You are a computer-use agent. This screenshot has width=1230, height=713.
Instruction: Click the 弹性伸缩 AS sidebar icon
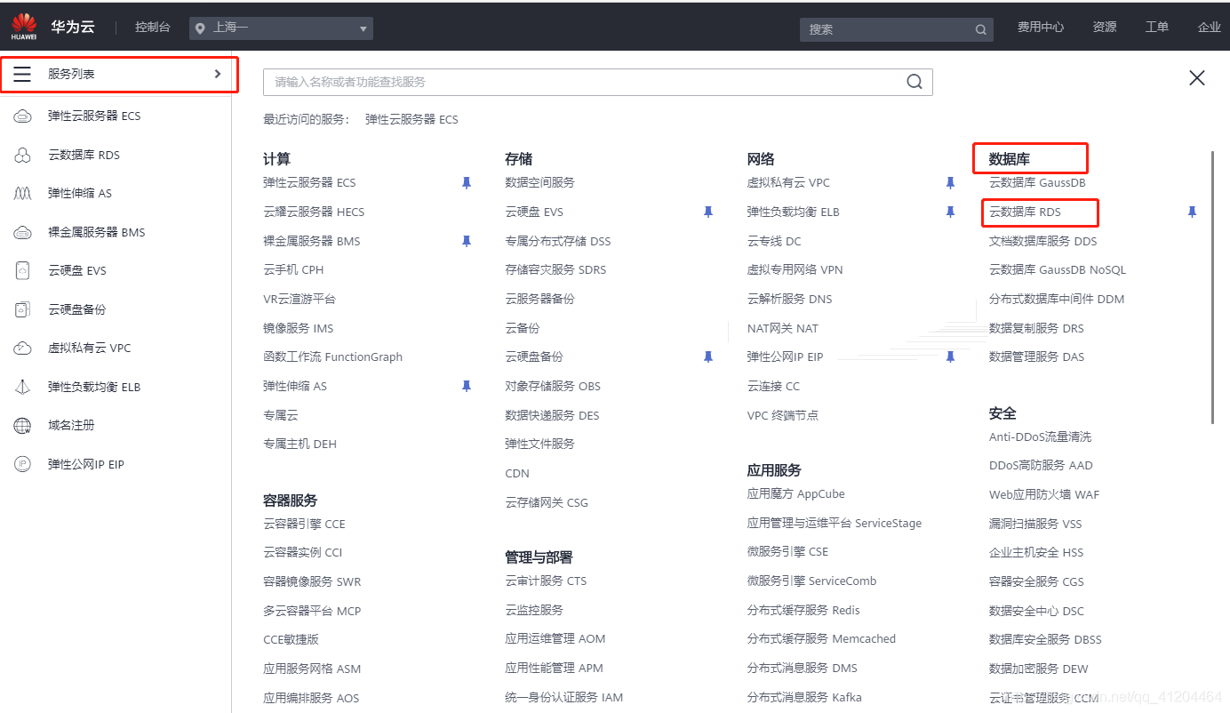[x=22, y=193]
